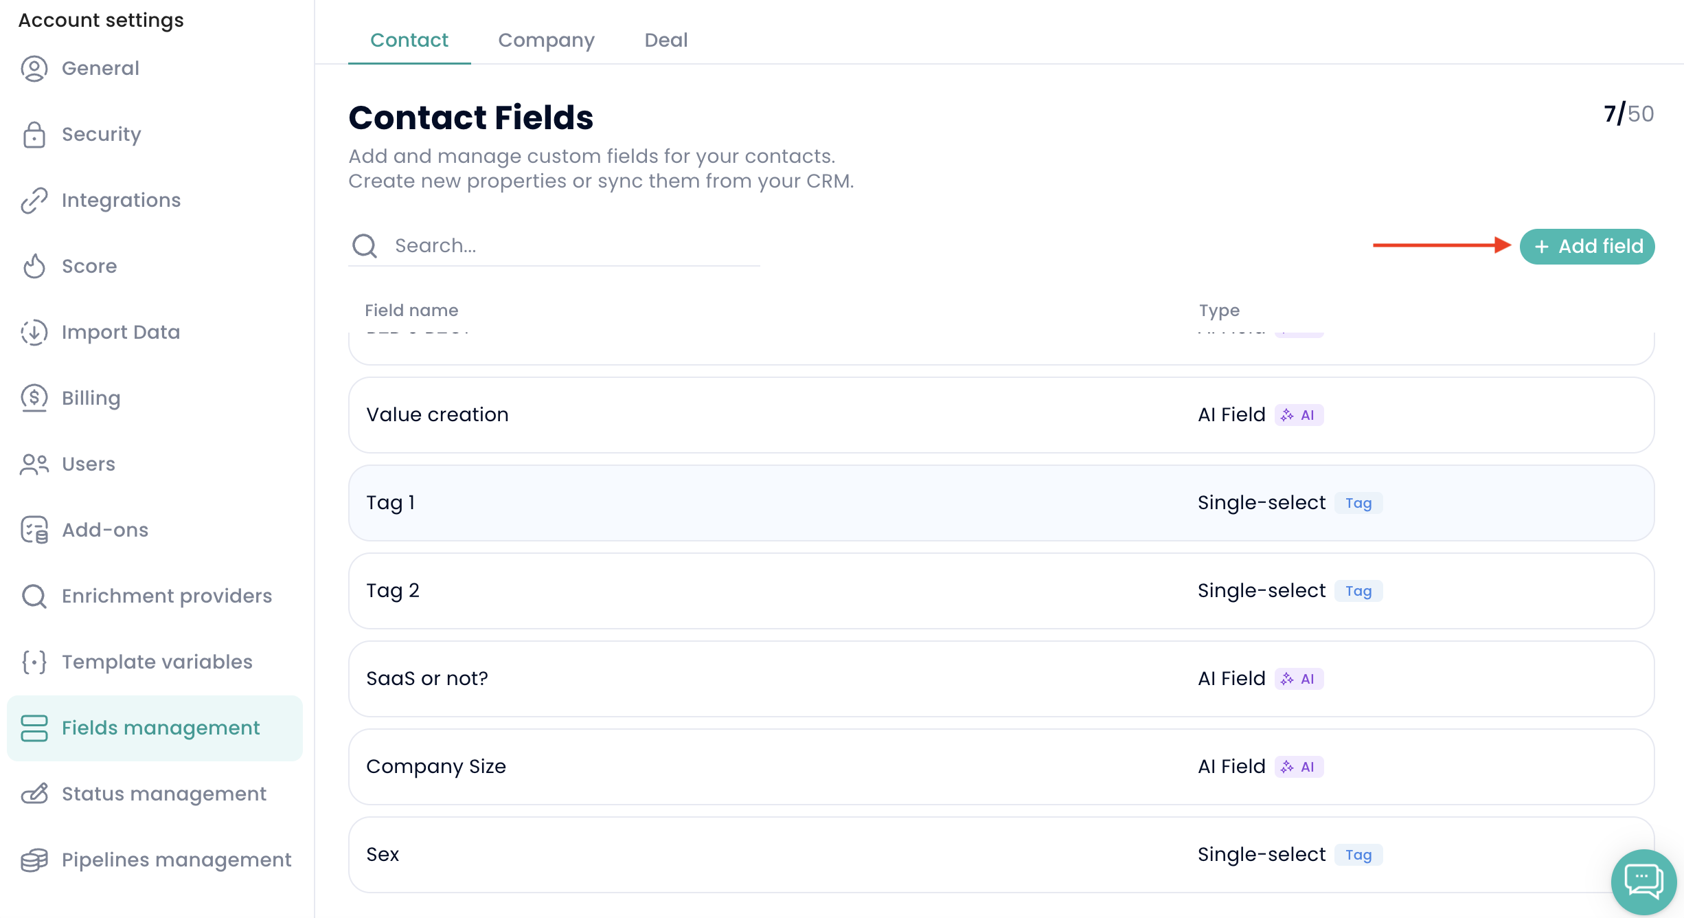Click the General profile icon in sidebar
The height and width of the screenshot is (918, 1684).
(x=34, y=69)
